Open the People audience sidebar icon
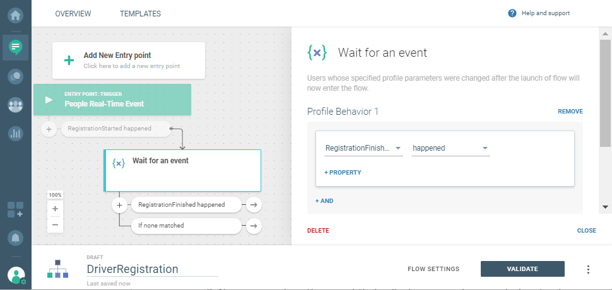The height and width of the screenshot is (290, 612). (15, 105)
